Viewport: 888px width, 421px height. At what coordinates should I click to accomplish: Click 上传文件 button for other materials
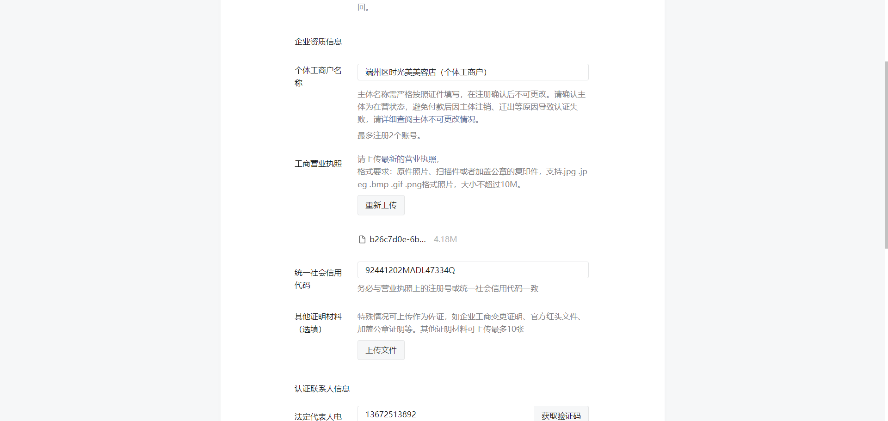click(x=381, y=350)
